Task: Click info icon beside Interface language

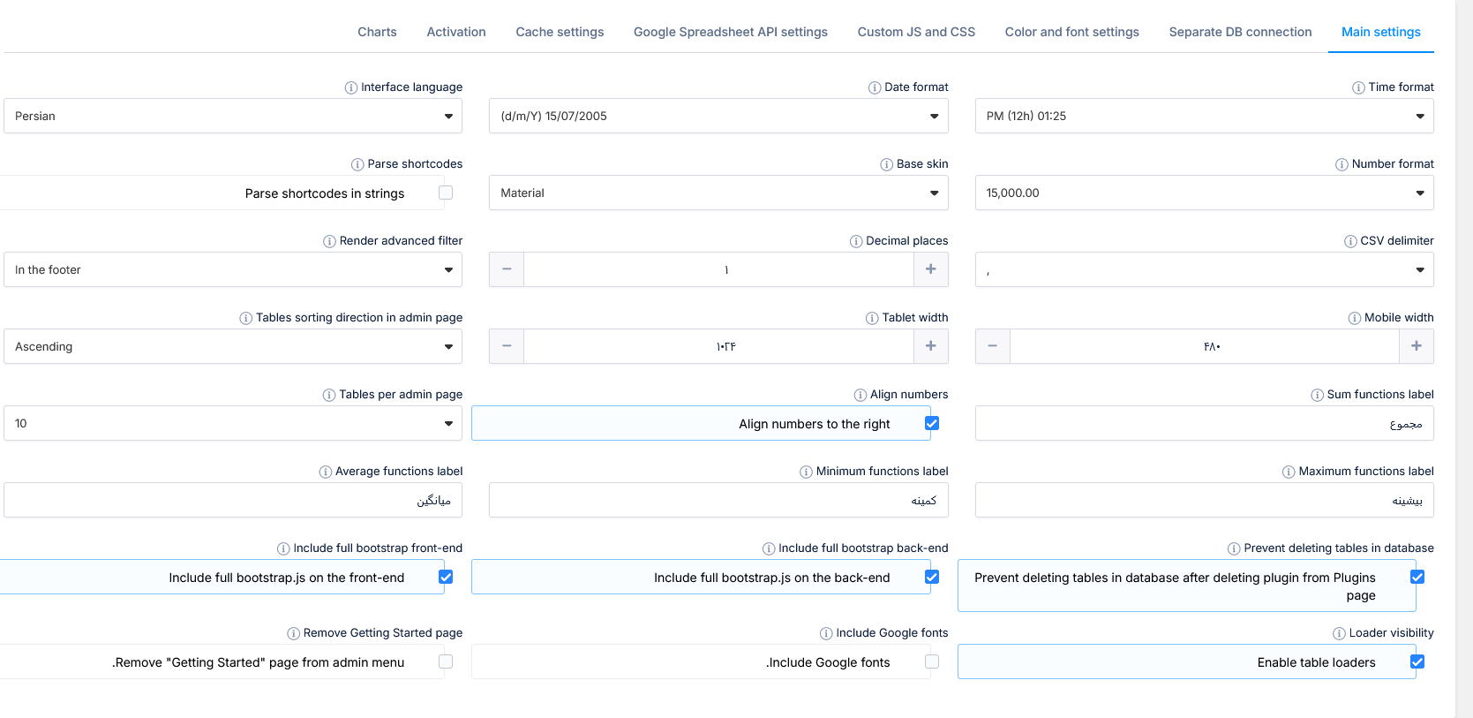Action: click(x=351, y=87)
